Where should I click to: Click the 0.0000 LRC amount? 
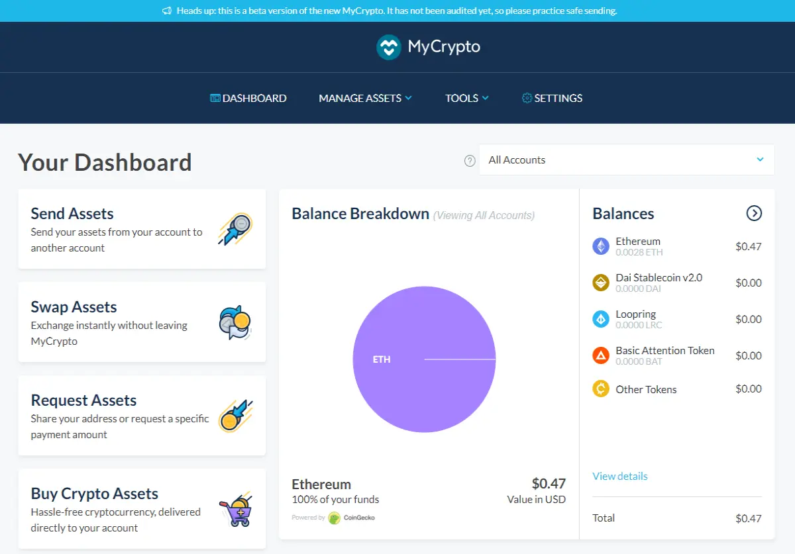point(639,326)
